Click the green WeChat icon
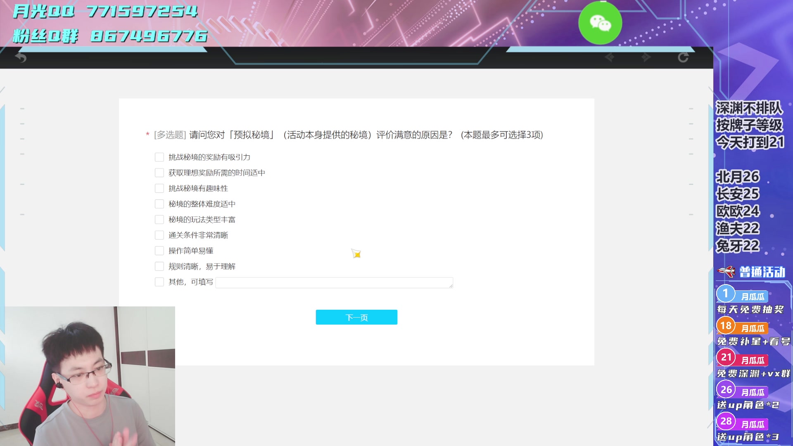 tap(600, 23)
